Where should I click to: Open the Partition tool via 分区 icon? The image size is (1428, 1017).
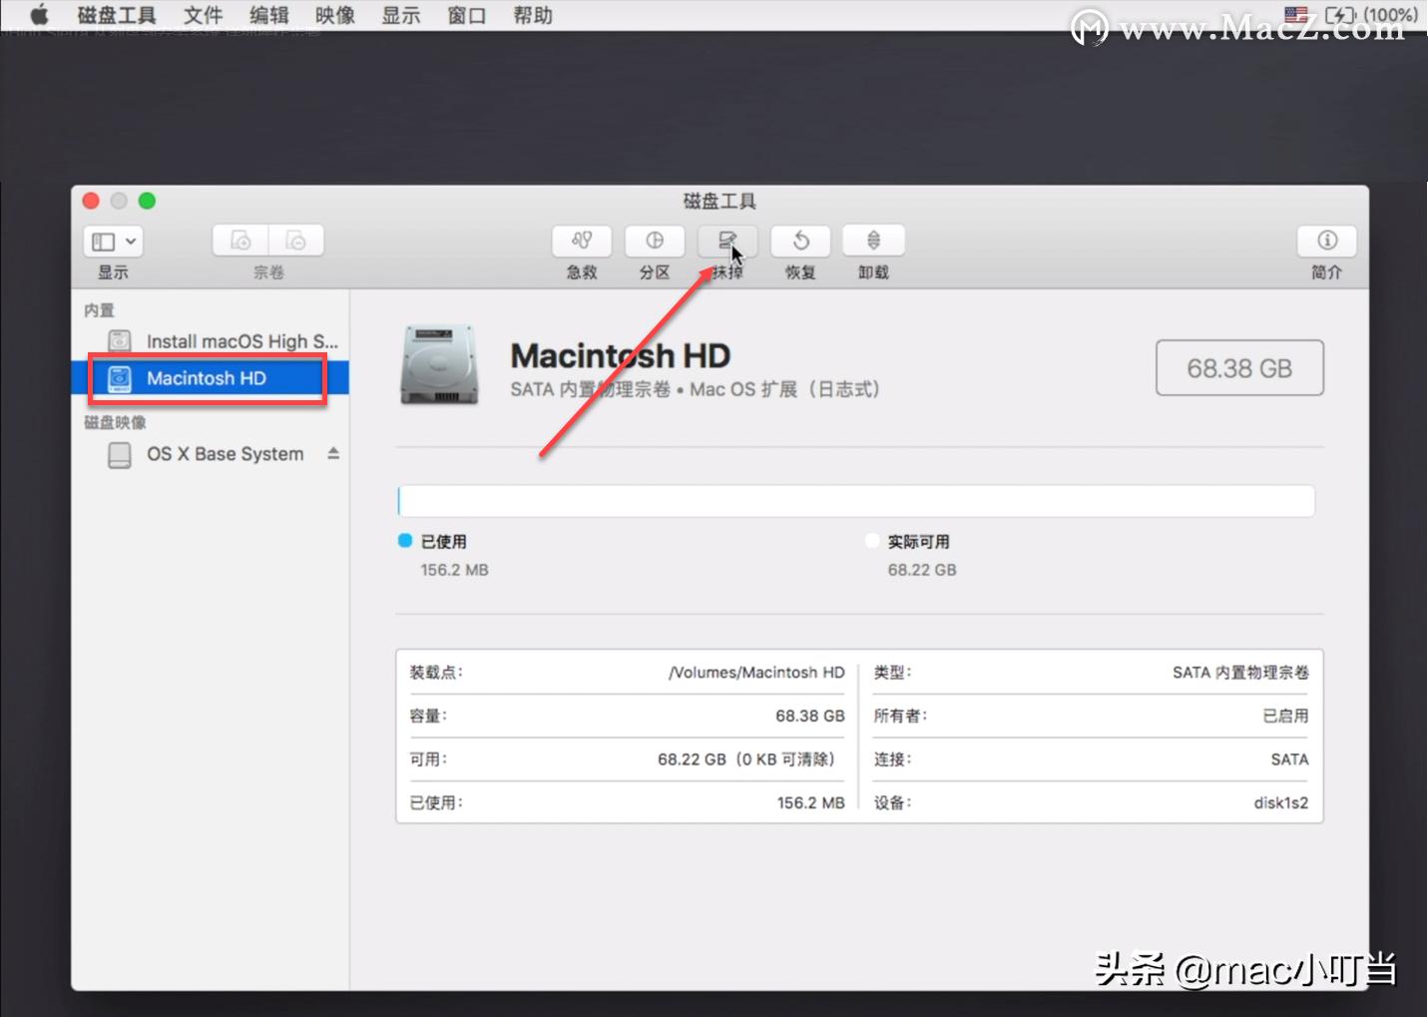655,241
